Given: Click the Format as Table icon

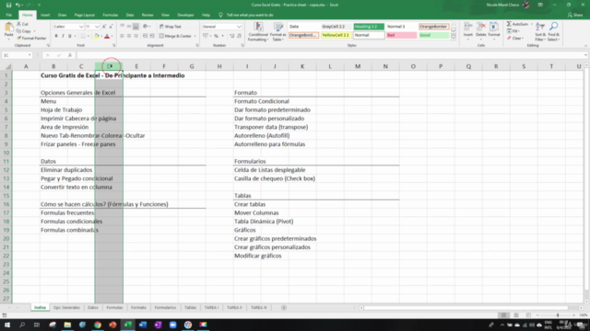Looking at the screenshot, I should pos(278,27).
